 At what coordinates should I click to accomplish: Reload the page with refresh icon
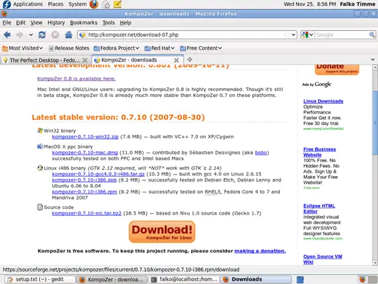[x=42, y=35]
